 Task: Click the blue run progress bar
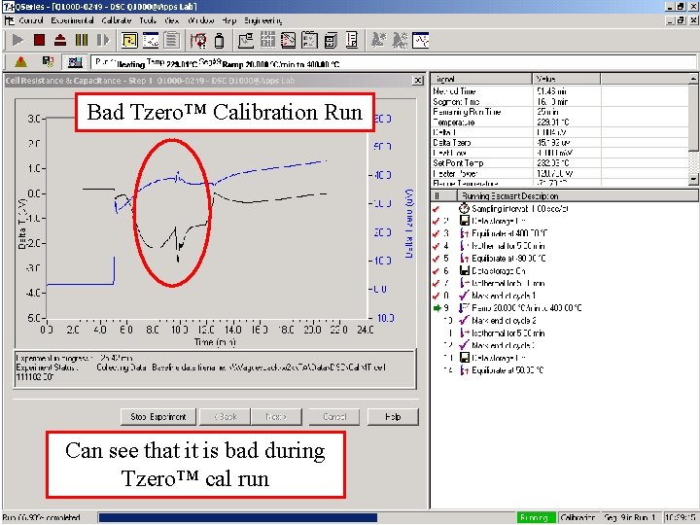point(238,517)
